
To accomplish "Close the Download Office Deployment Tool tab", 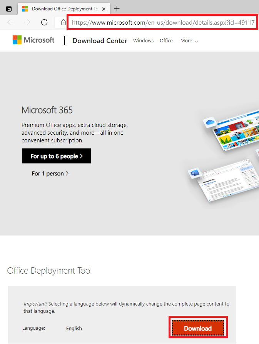I will [x=104, y=8].
